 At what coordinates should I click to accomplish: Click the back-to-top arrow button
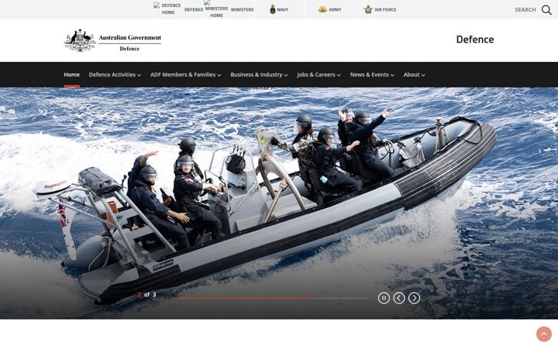tap(544, 334)
